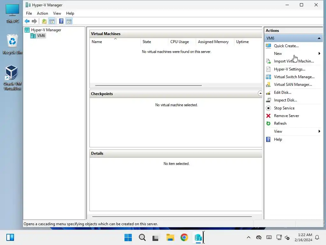Image resolution: width=326 pixels, height=245 pixels.
Task: Sort by the CPU Usage column header
Action: click(182, 42)
